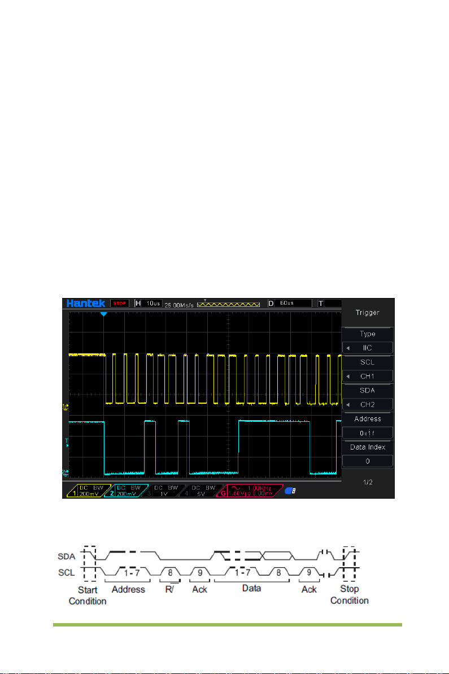This screenshot has width=449, height=674.
Task: Click the 60us delay value
Action: tap(287, 303)
